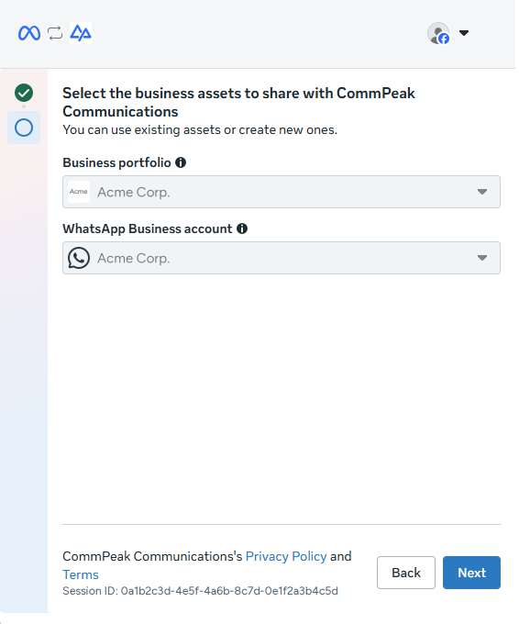Continue with the Next button

(471, 573)
